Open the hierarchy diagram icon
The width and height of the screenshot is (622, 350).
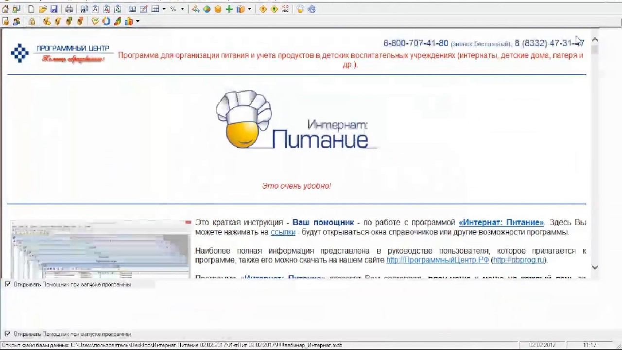(x=195, y=9)
